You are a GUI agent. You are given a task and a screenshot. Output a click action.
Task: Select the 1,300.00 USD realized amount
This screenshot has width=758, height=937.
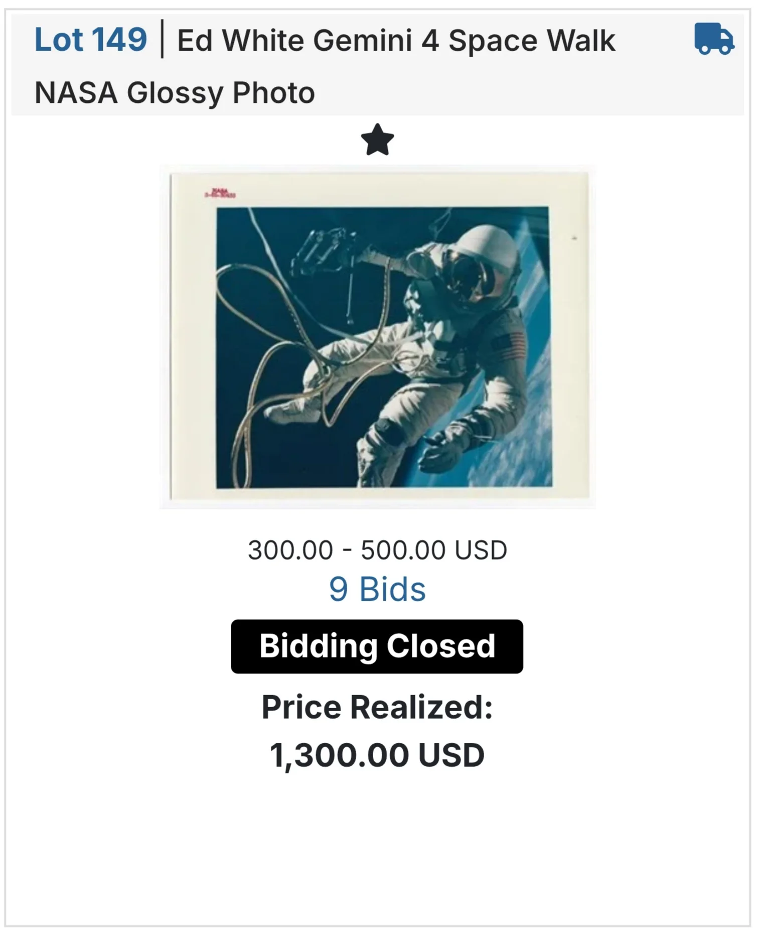pos(377,755)
